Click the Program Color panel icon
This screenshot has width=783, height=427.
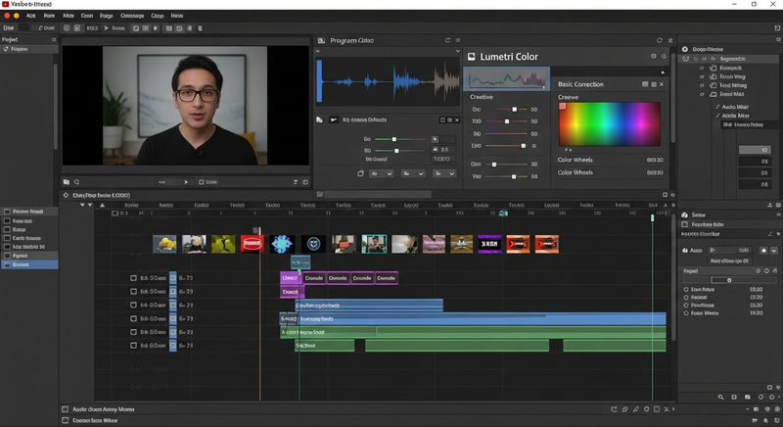click(x=321, y=40)
